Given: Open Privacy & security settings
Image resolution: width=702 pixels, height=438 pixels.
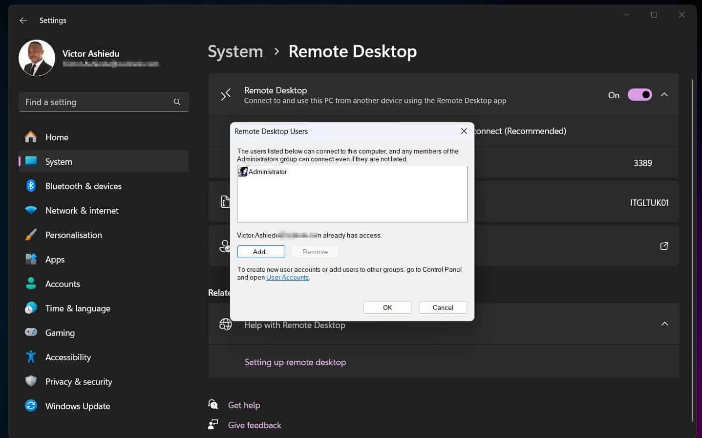Looking at the screenshot, I should click(x=104, y=381).
